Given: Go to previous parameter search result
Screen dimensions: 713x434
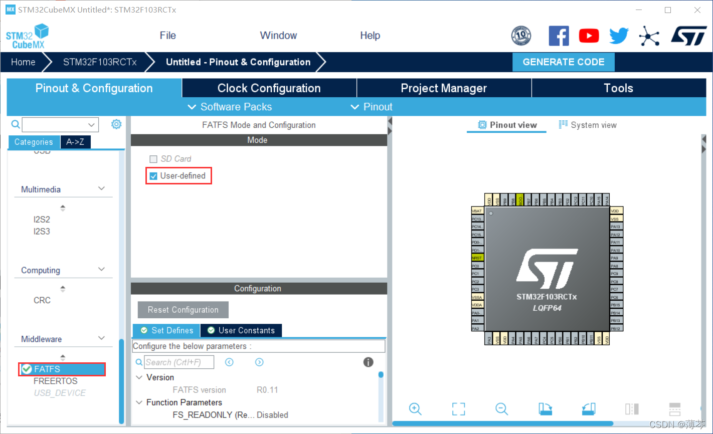Looking at the screenshot, I should coord(229,362).
